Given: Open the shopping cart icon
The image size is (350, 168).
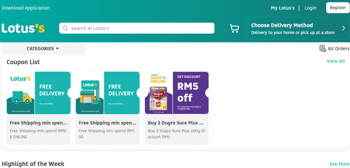Looking at the screenshot, I should pos(234,29).
